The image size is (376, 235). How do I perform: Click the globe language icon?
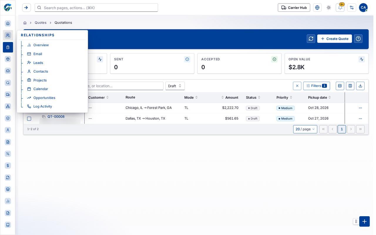pyautogui.click(x=317, y=8)
